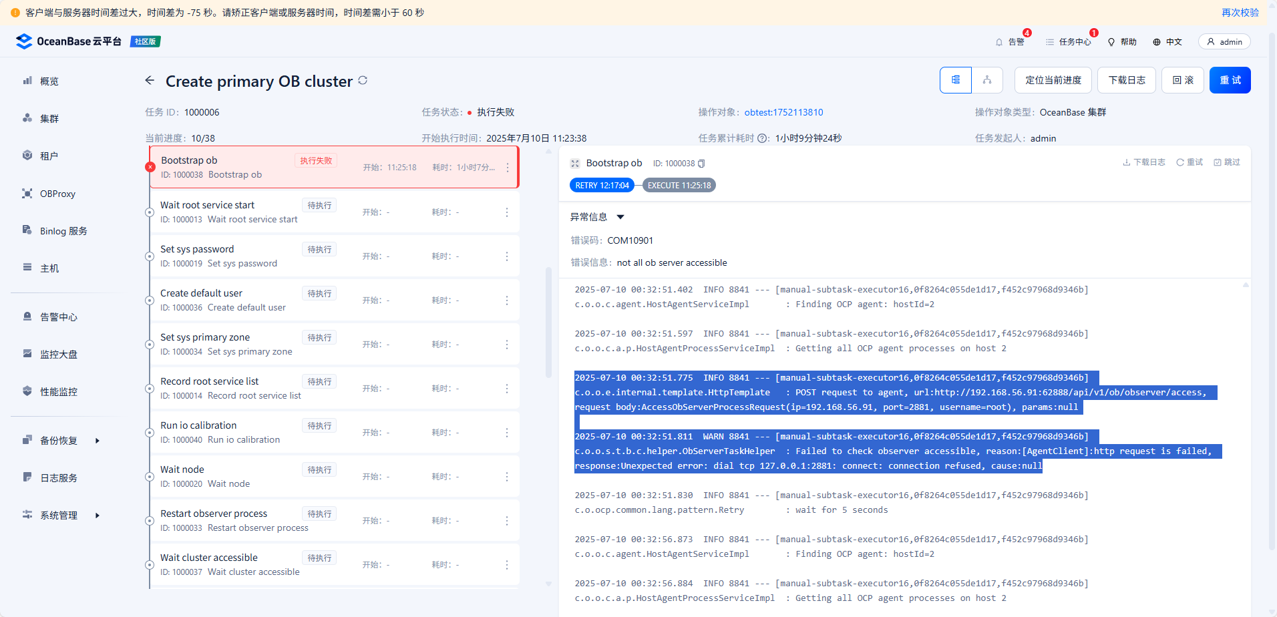Open more menu for Set sys primary zone

point(507,345)
